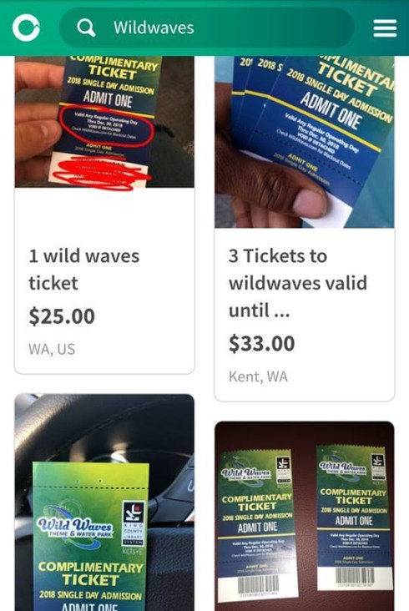This screenshot has height=611, width=409.
Task: Tap the OfferUp circular logo icon
Action: pyautogui.click(x=26, y=28)
